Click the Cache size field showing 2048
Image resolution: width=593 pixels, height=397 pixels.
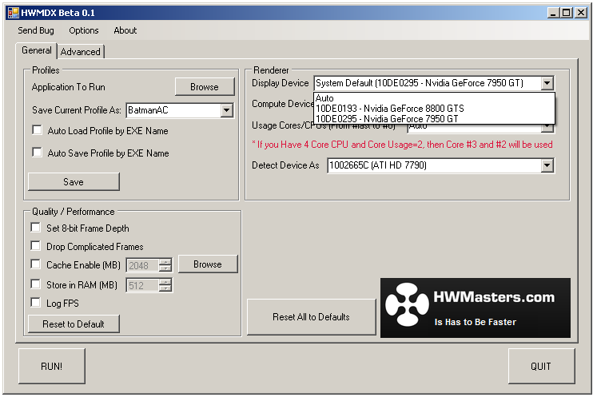pos(142,265)
